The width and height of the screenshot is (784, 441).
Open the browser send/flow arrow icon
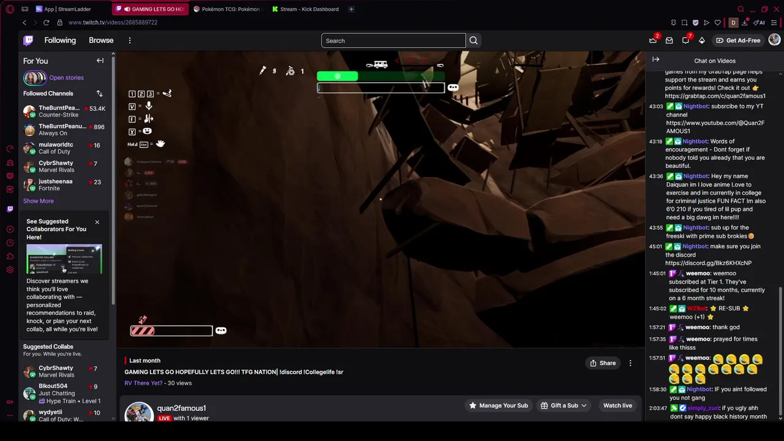pos(706,23)
